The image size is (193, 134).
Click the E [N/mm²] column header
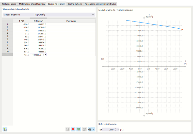tap(38, 21)
